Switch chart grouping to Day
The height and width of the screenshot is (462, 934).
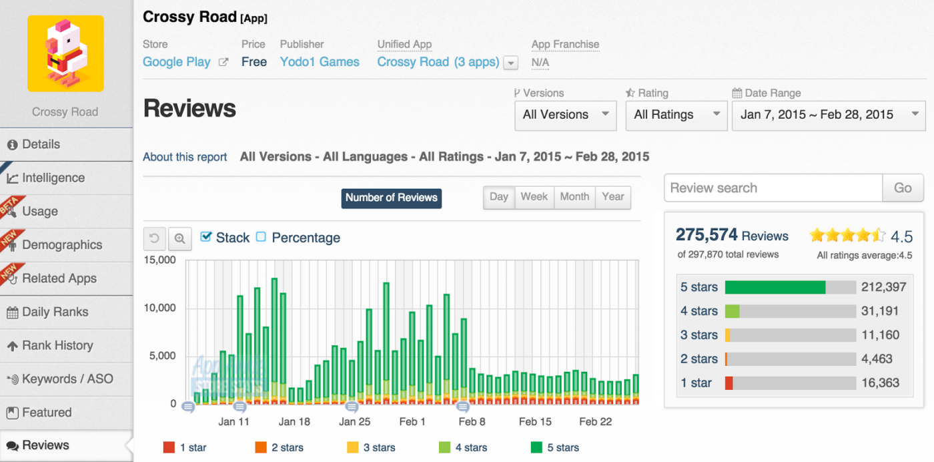tap(499, 197)
